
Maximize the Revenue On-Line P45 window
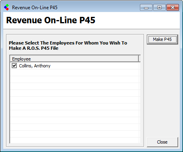pyautogui.click(x=159, y=7)
